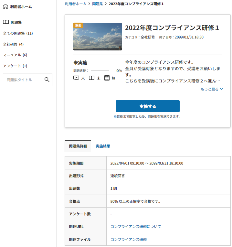Screen dimensions: 232x247
Task: Click the 未実施 status text
Action: 80,63
